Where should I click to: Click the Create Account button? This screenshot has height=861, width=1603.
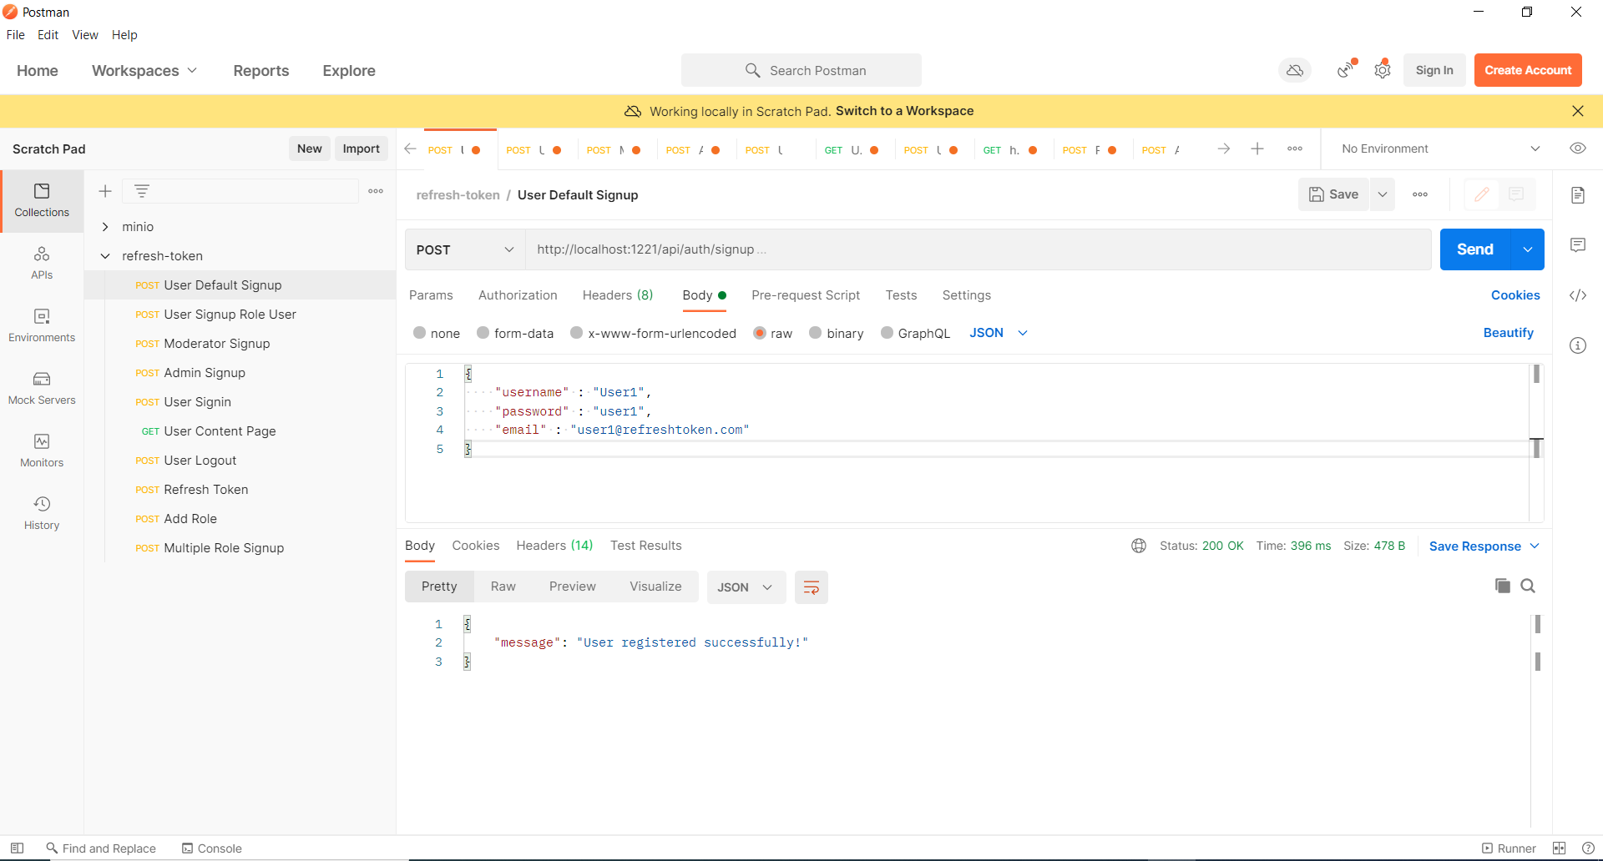(1528, 71)
